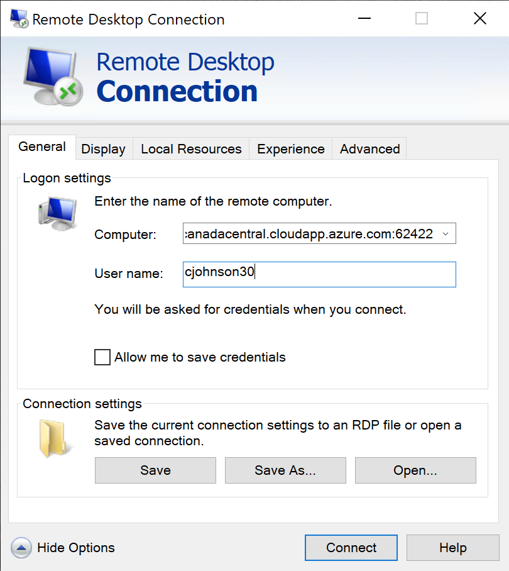Viewport: 509px width, 571px height.
Task: Switch to the Display tab
Action: coord(103,148)
